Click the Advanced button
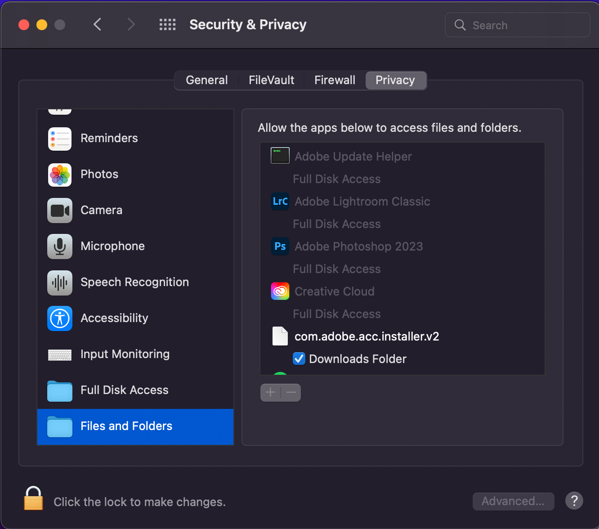Screen dimensions: 599x529 tap(513, 501)
